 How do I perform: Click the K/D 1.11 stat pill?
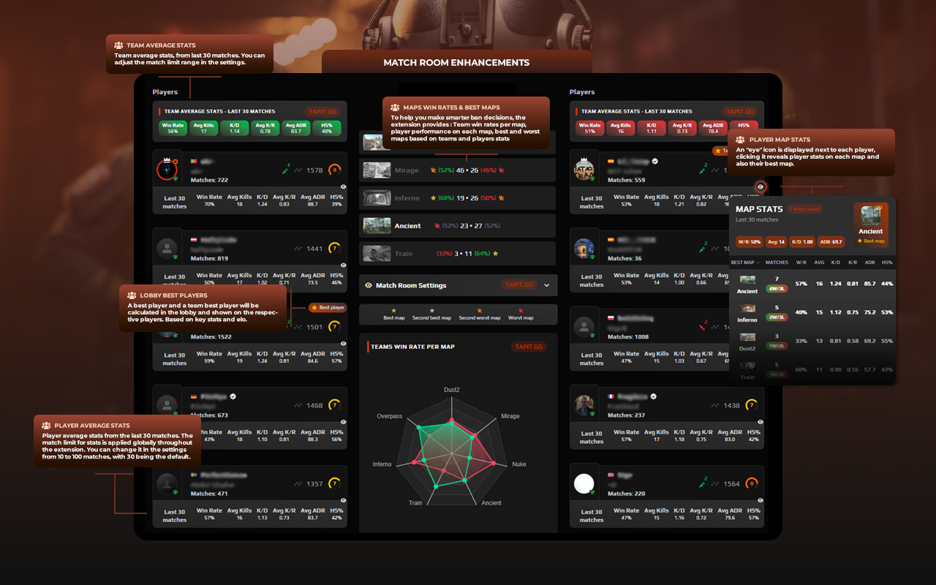651,129
